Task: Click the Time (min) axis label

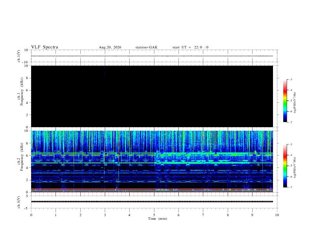Action: click(158, 219)
